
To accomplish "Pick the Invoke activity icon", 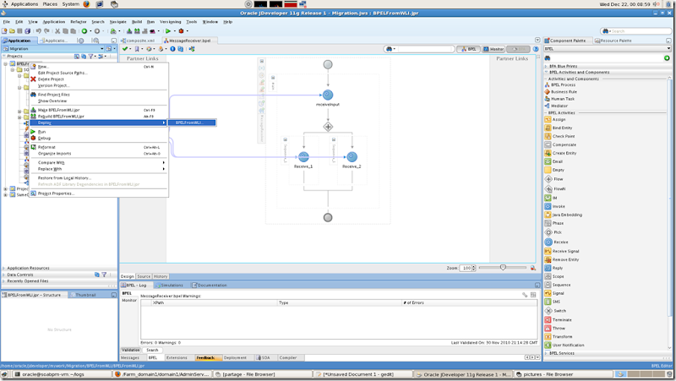I will (x=548, y=206).
